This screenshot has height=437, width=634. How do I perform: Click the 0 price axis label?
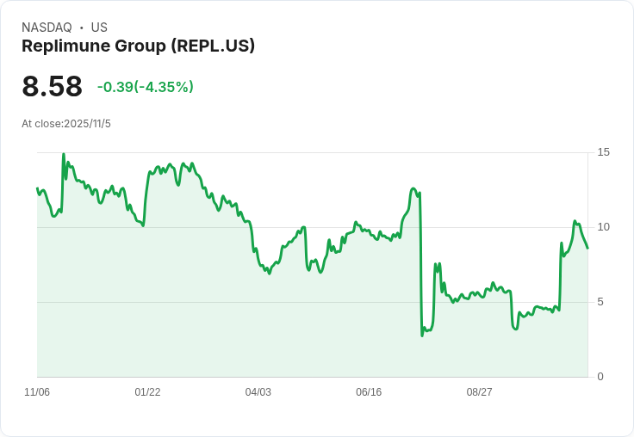[x=600, y=377]
